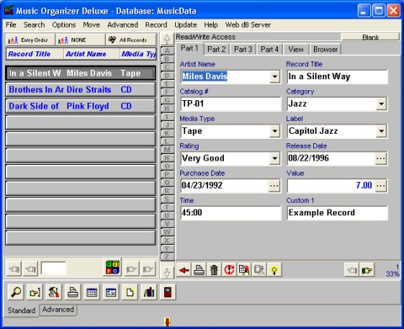
Task: Open the Category dropdown showing Jazz
Action: tap(381, 104)
